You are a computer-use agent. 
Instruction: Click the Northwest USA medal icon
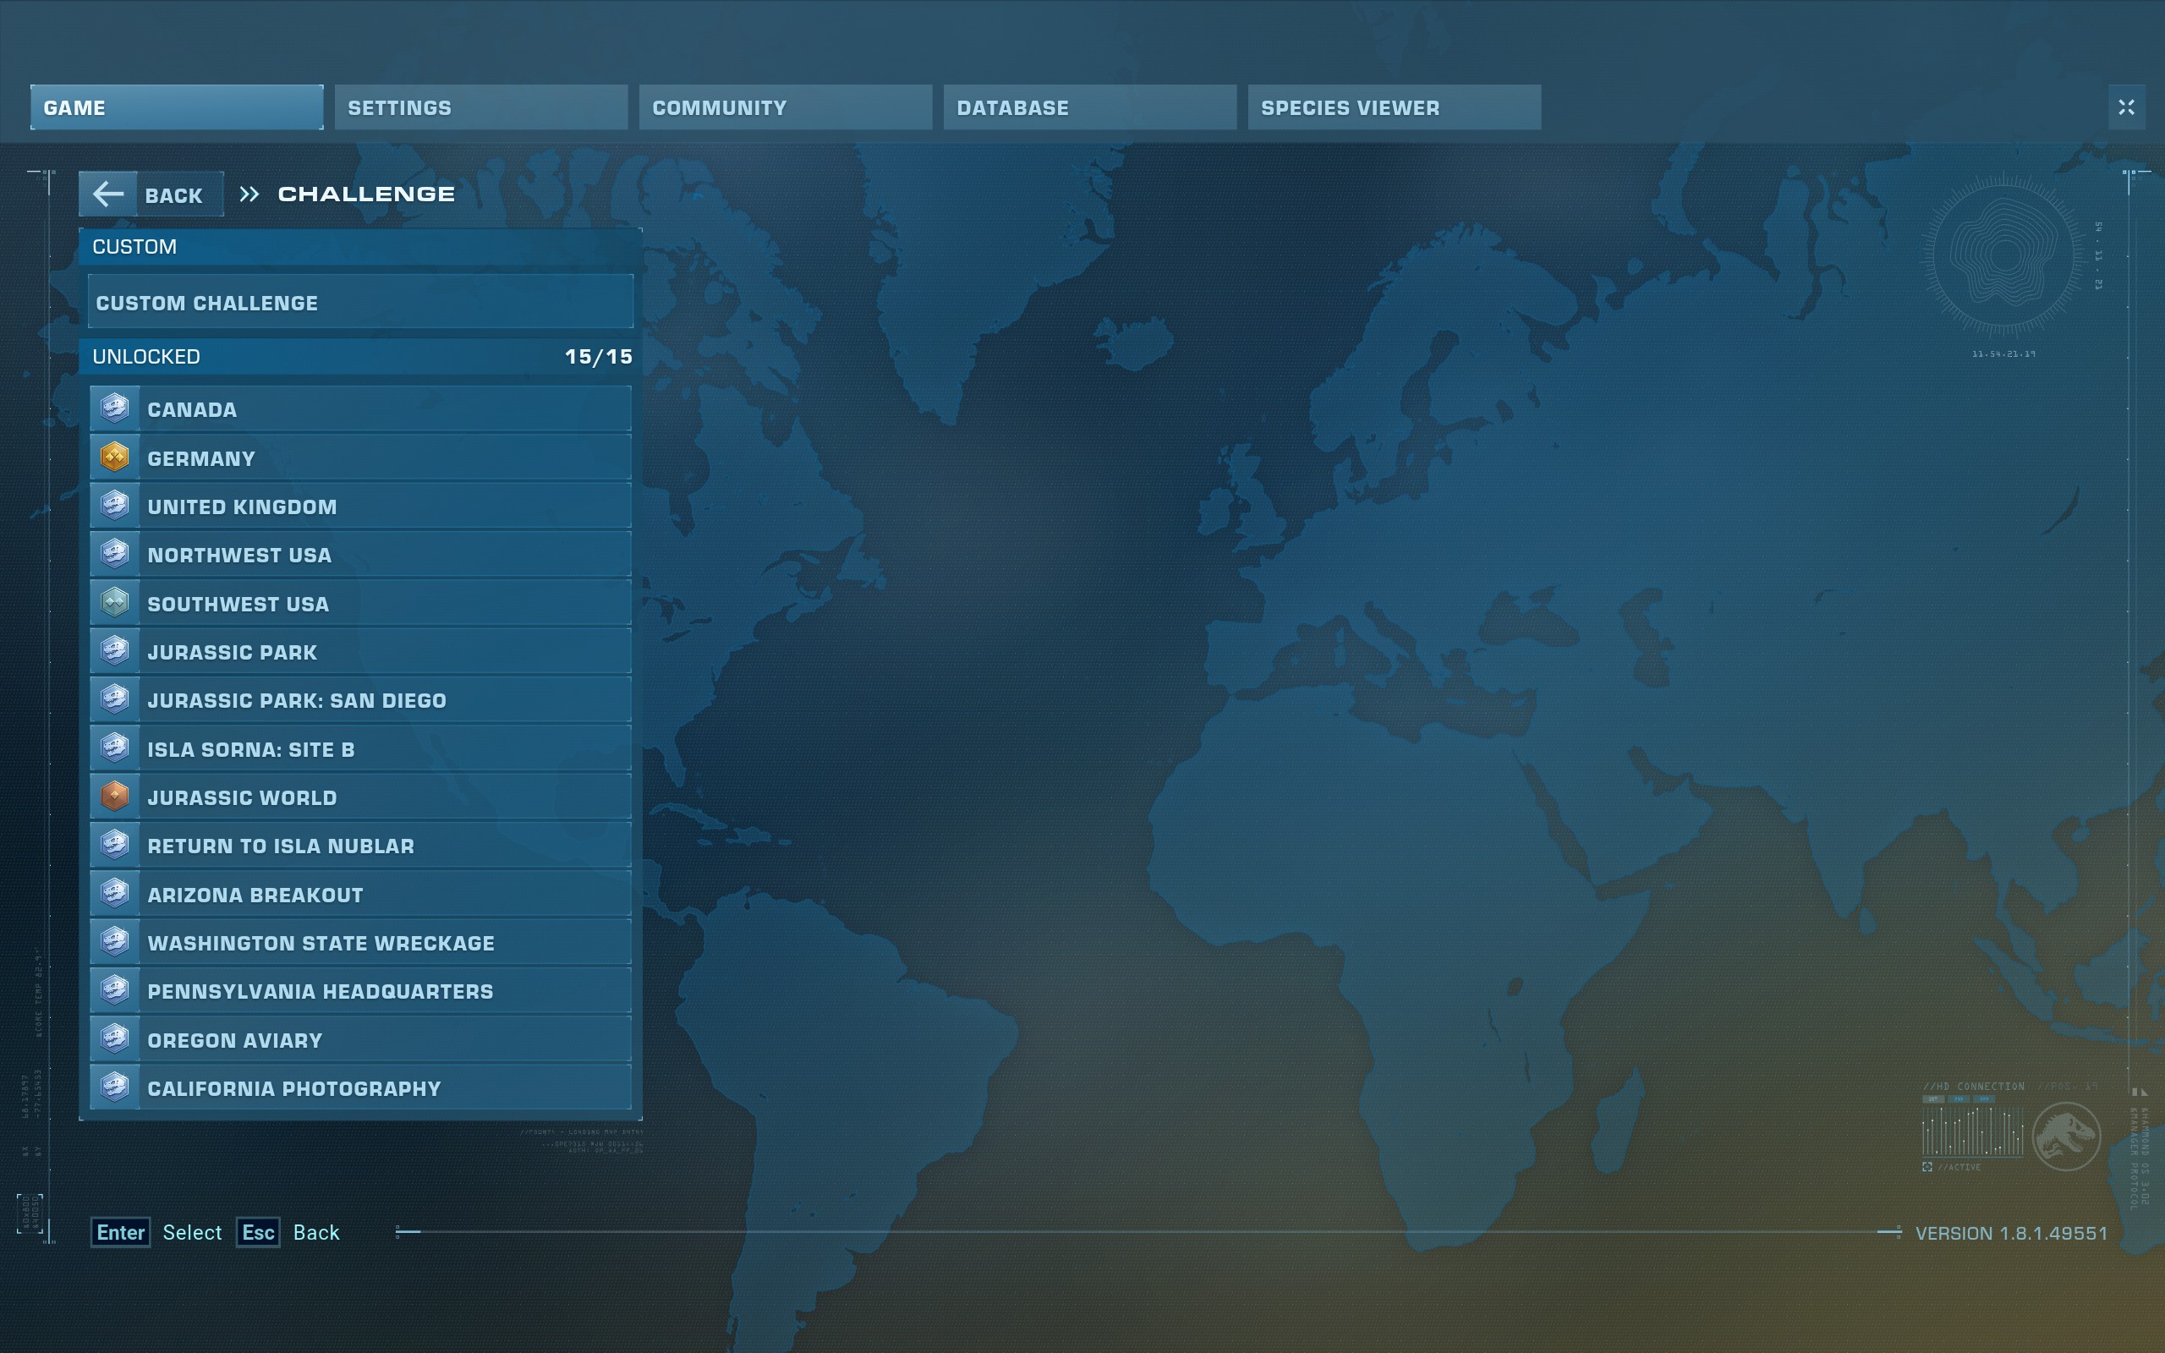pyautogui.click(x=114, y=554)
